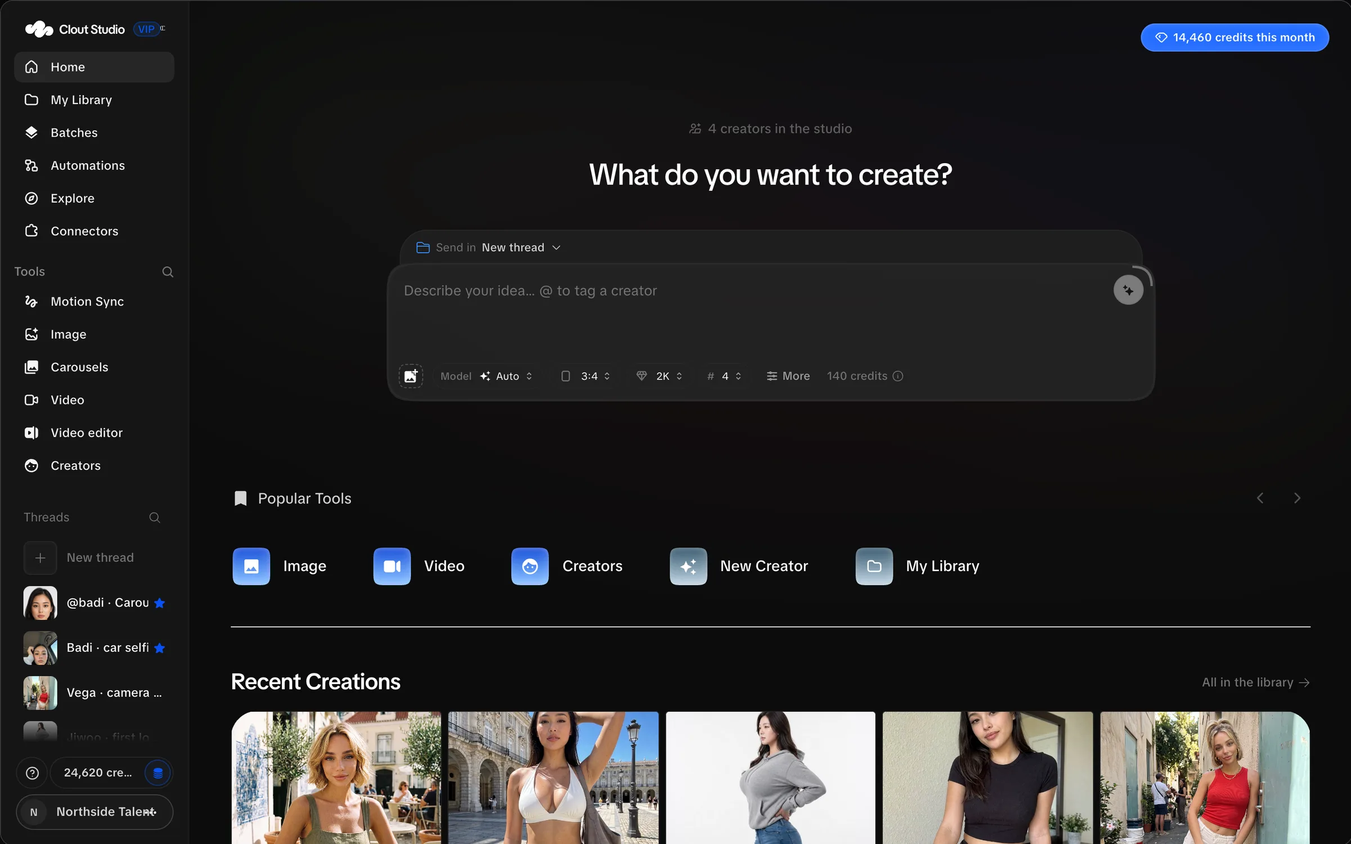Click the Carousels tool icon
The image size is (1351, 844).
click(x=32, y=367)
